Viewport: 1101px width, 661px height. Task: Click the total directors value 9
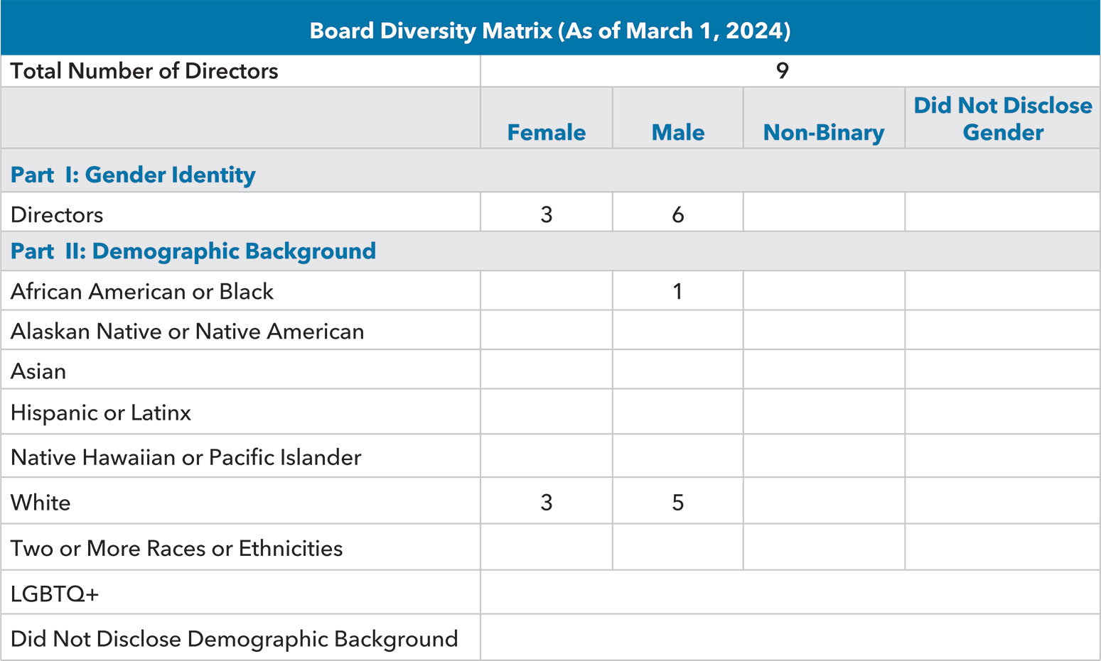(x=782, y=71)
